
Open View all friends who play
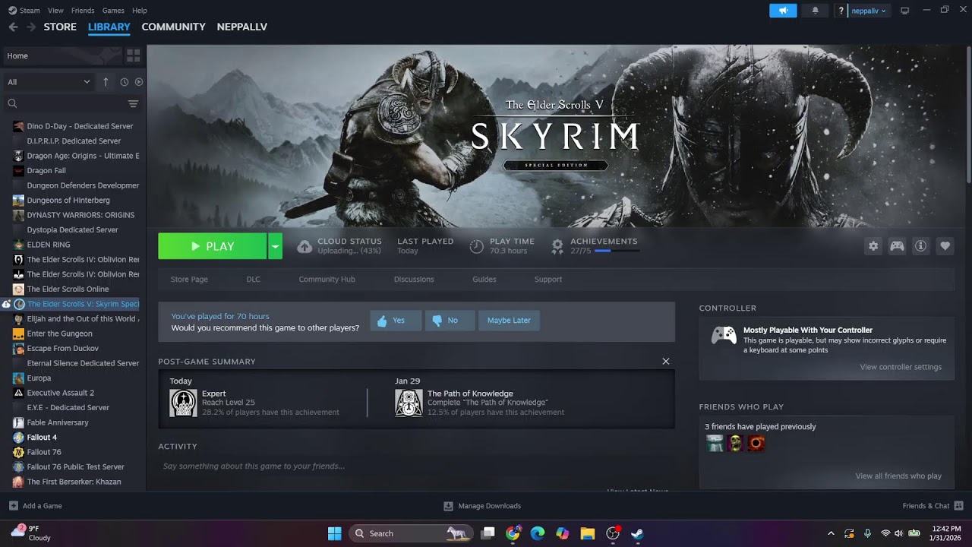[898, 476]
